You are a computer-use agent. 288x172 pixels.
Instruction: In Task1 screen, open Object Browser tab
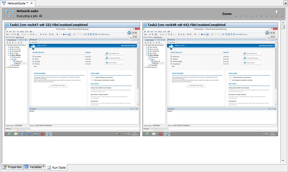coord(20,37)
